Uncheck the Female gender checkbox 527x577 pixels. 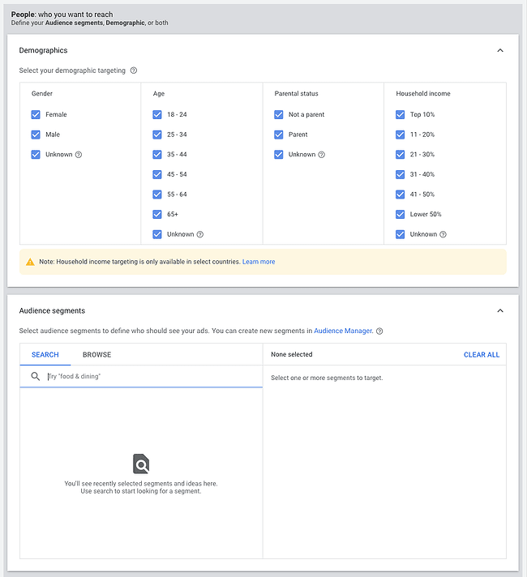point(36,115)
